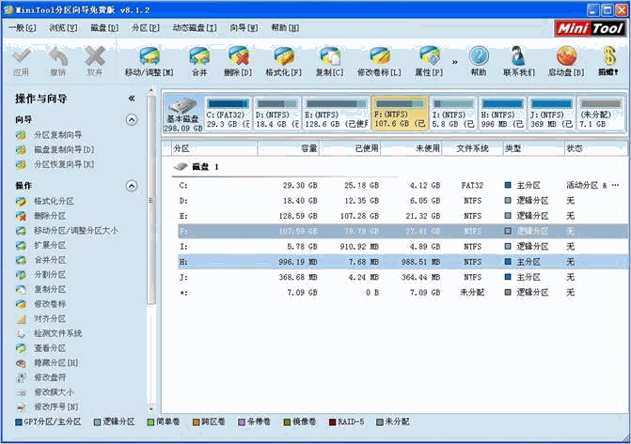Select the H: (NTFS) 996 MB block

(502, 114)
